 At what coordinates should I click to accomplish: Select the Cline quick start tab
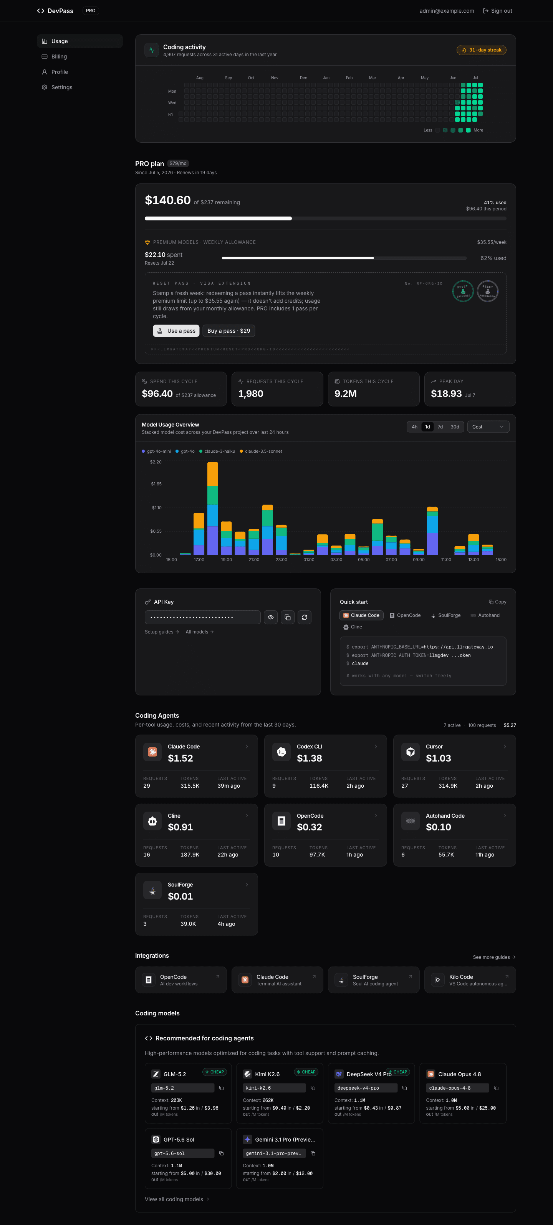(x=353, y=627)
